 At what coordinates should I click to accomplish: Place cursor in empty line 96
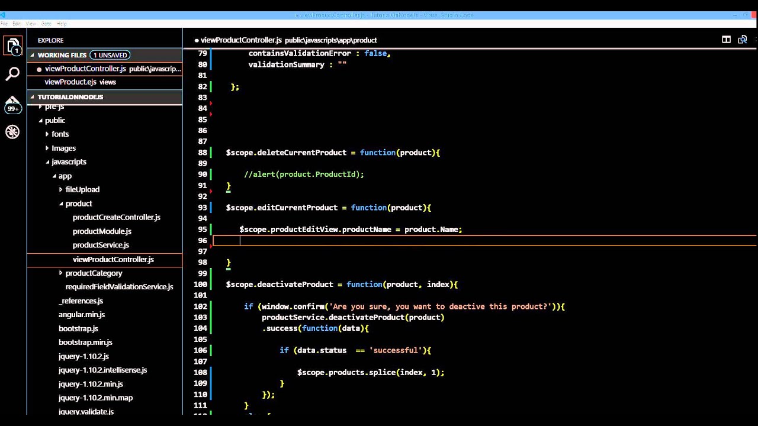[x=484, y=240]
